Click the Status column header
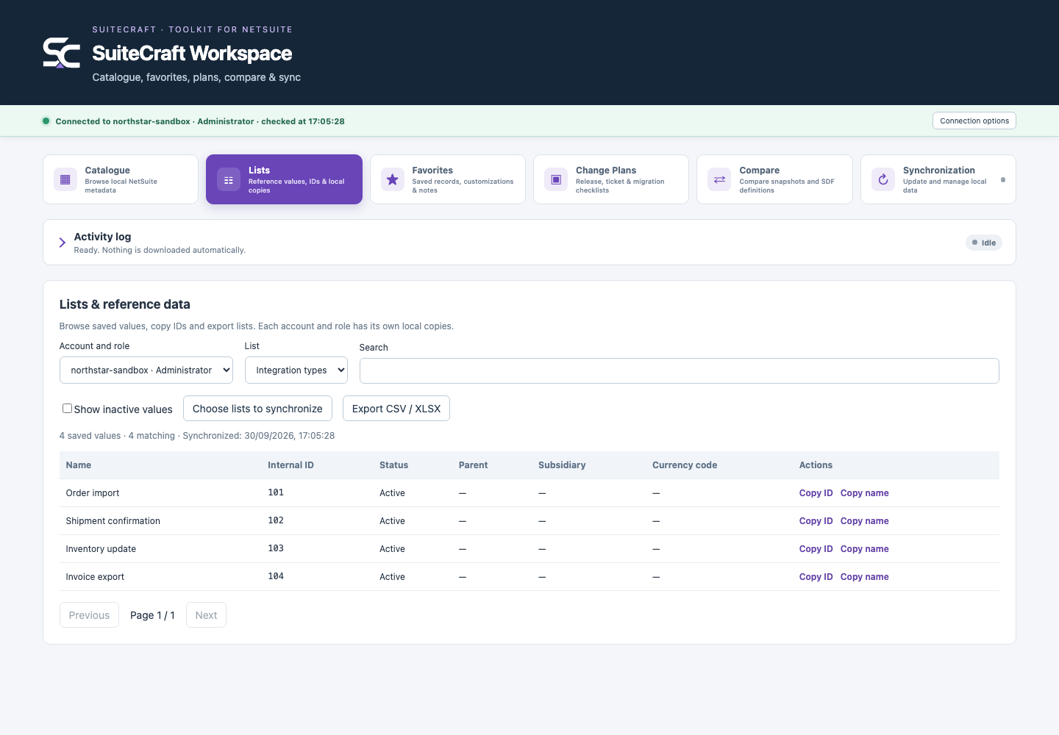The width and height of the screenshot is (1059, 735). pos(393,465)
